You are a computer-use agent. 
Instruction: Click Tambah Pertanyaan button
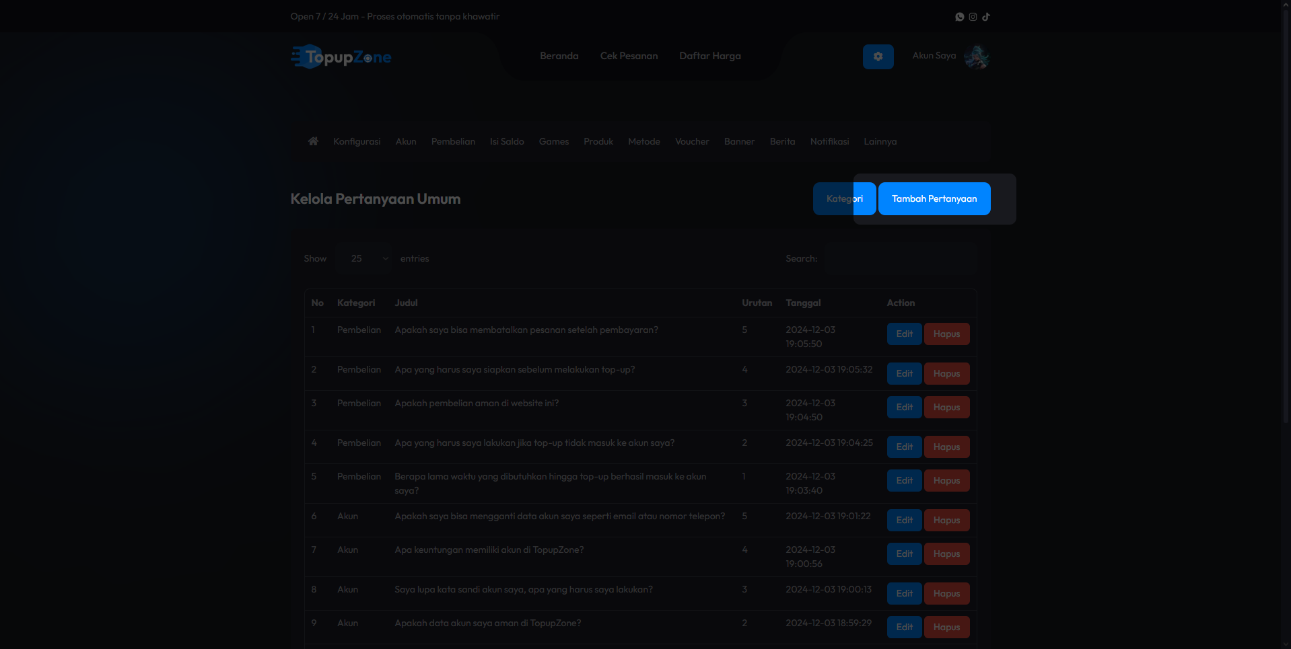tap(934, 199)
